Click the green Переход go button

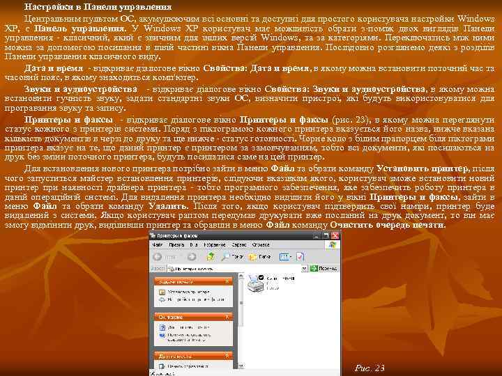pyautogui.click(x=324, y=268)
